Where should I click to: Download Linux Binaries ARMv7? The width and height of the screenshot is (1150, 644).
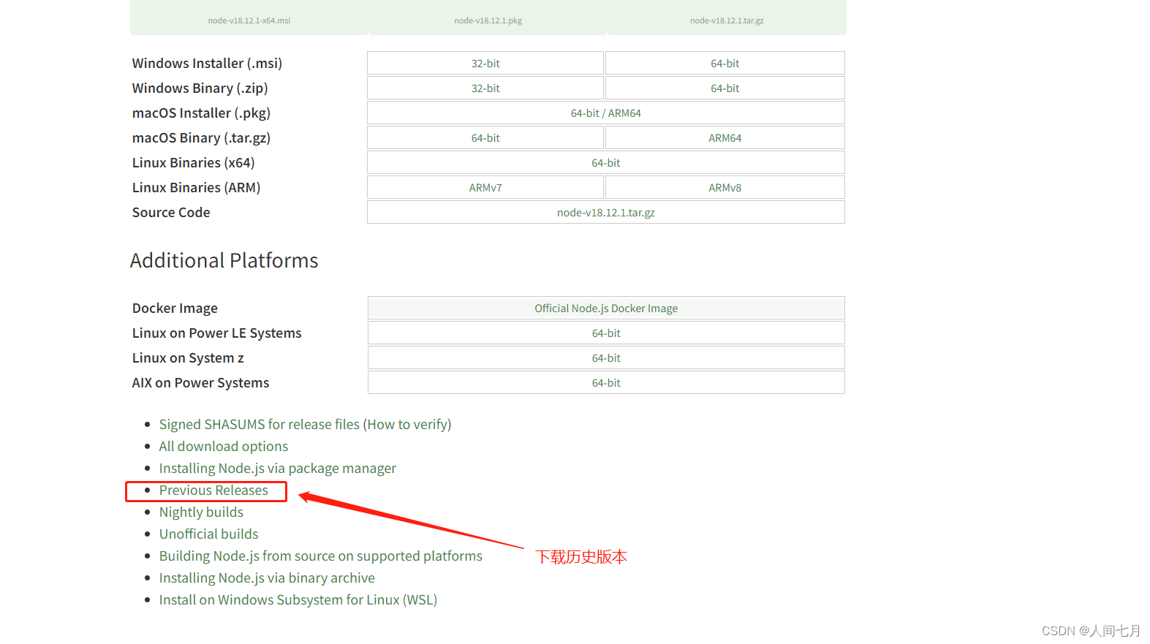tap(485, 188)
